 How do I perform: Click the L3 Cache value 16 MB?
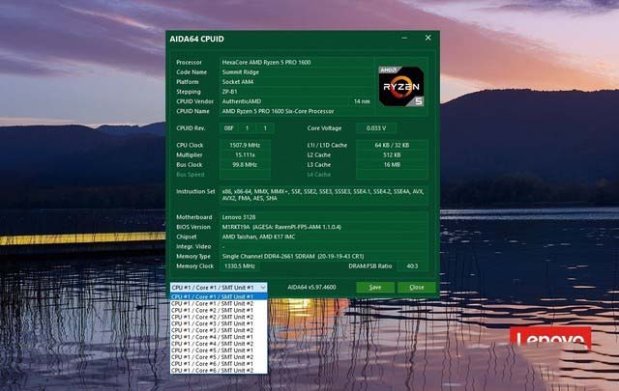pos(392,165)
